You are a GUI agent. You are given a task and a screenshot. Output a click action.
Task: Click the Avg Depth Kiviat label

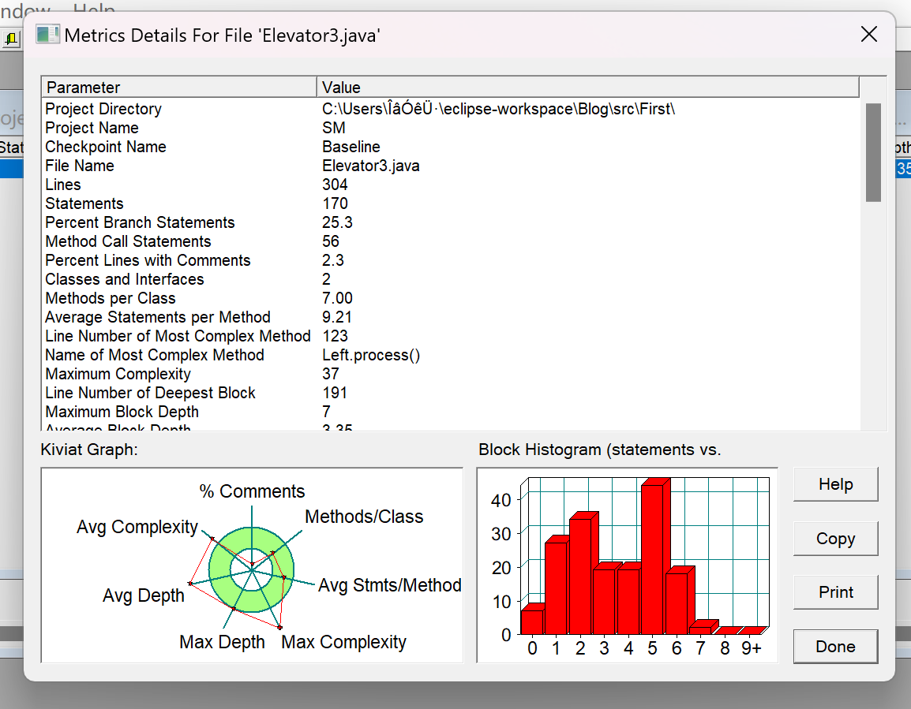click(x=144, y=596)
